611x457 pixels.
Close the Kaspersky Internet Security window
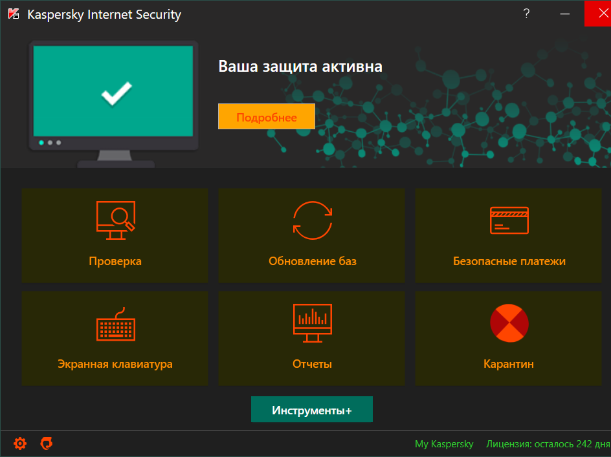tap(597, 14)
